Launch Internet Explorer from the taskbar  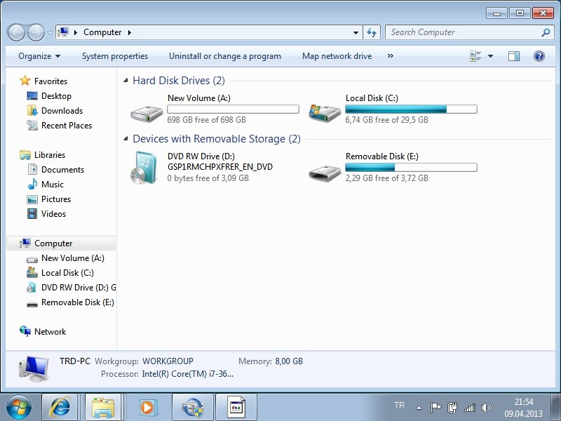[60, 407]
